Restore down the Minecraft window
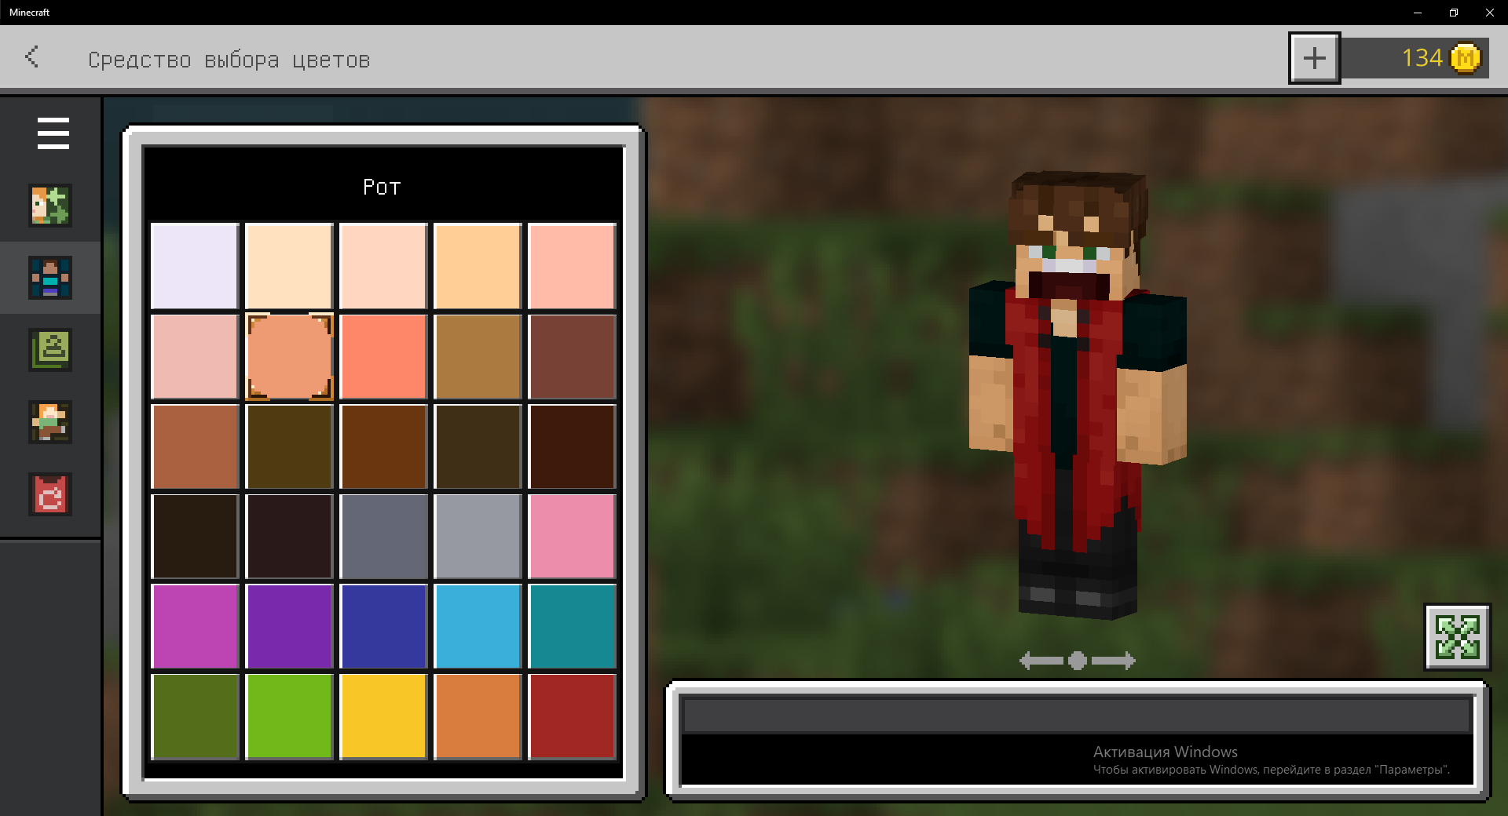1508x816 pixels. (1454, 13)
